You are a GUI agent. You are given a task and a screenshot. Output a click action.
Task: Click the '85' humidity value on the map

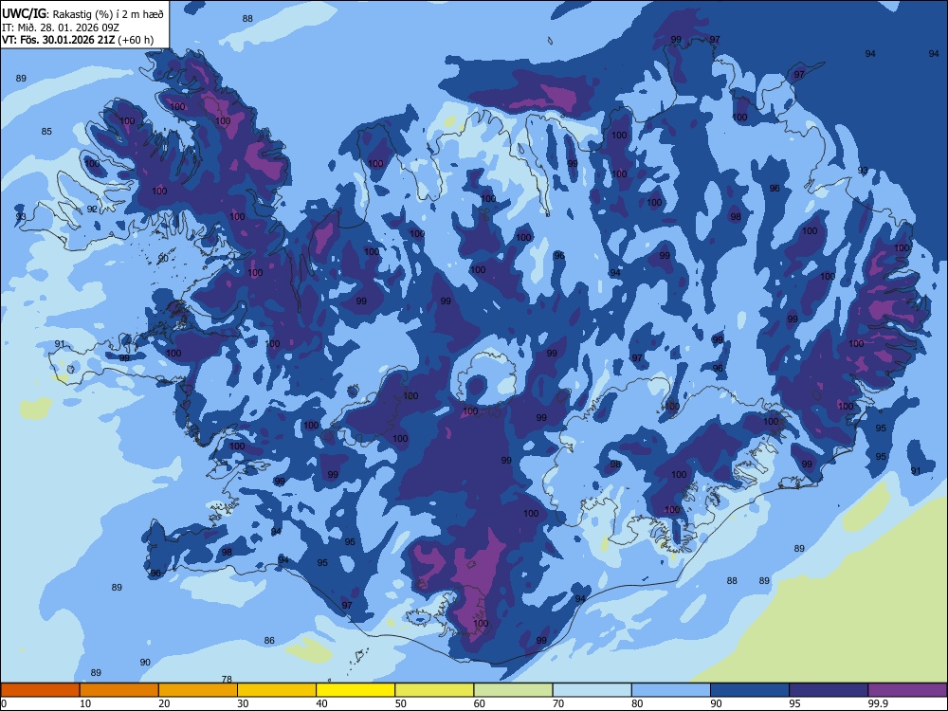click(x=46, y=131)
